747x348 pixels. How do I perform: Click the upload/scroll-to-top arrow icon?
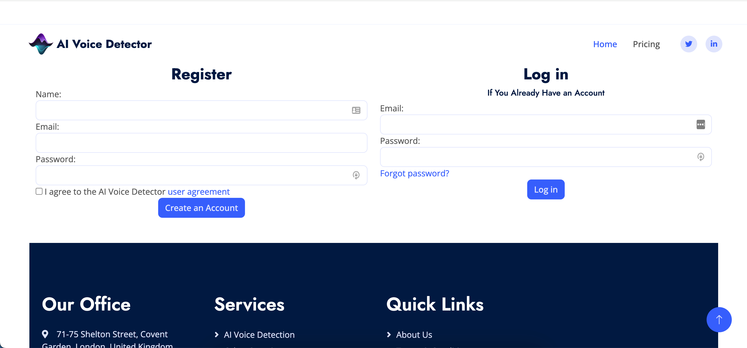[x=719, y=319]
